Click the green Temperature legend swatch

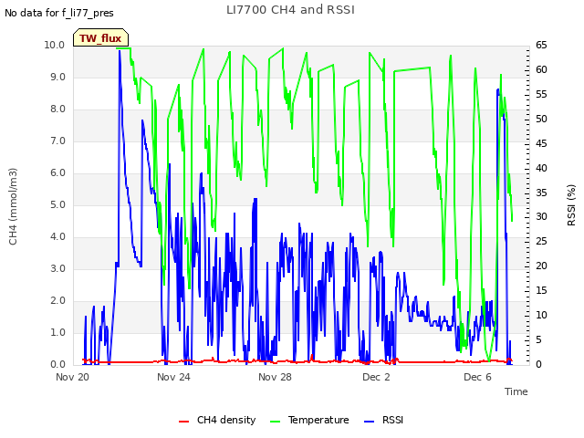[275, 422]
